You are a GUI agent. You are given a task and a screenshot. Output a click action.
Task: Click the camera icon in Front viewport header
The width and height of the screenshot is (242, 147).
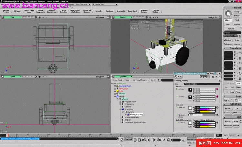coord(36,77)
